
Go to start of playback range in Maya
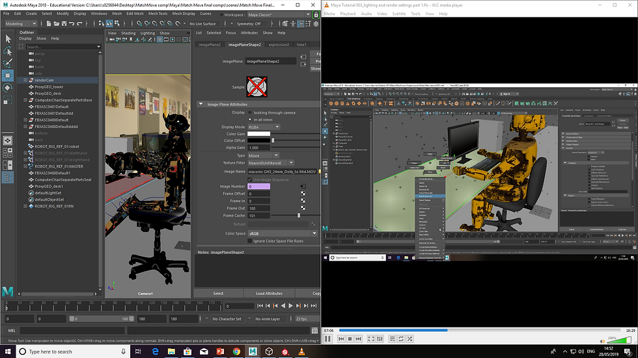[x=260, y=305]
